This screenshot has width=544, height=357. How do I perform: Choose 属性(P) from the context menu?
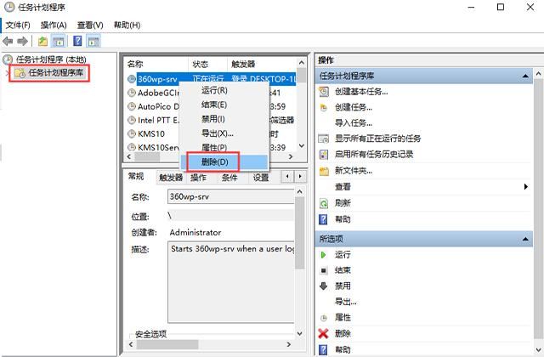pyautogui.click(x=224, y=147)
